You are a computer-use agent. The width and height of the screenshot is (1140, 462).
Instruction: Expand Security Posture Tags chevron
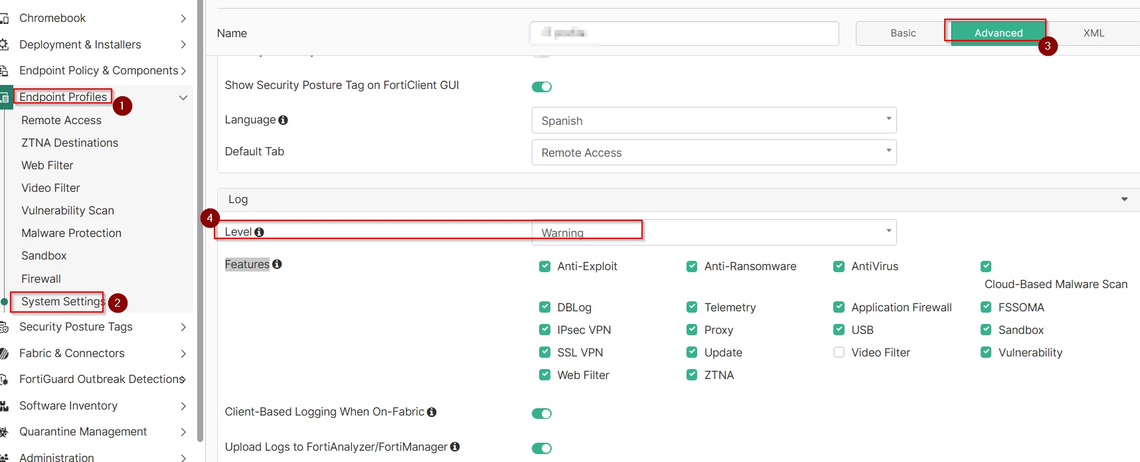183,327
